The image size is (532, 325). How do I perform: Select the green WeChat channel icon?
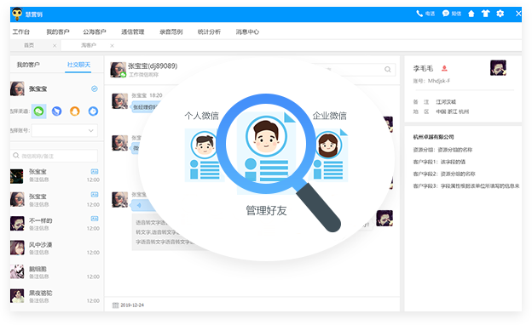tap(39, 111)
